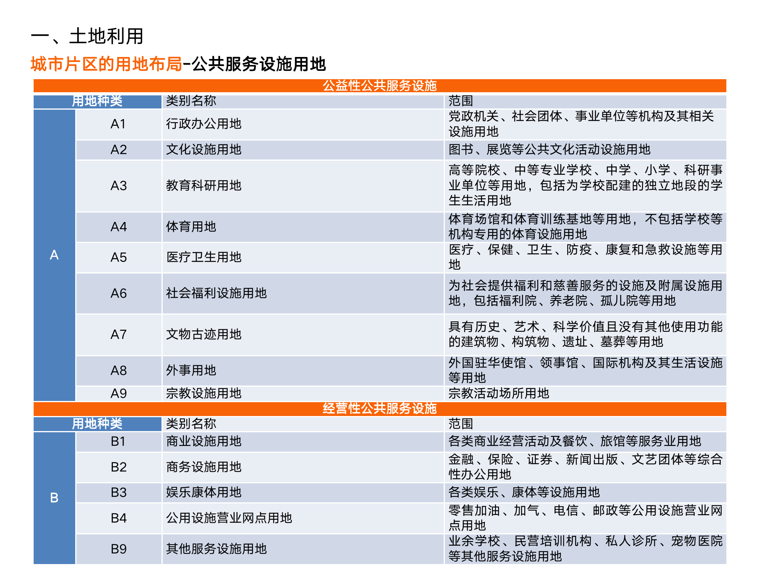
Task: Click the 经营性公共服务设施 orange header bar
Action: [379, 408]
